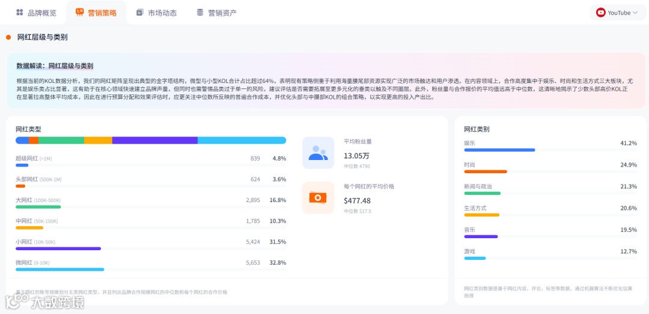Click the light-blue segment of the stacked bar
This screenshot has width=649, height=314.
[x=242, y=140]
